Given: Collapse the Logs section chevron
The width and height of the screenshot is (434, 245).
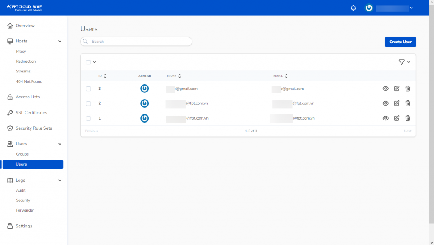Looking at the screenshot, I should tap(60, 181).
